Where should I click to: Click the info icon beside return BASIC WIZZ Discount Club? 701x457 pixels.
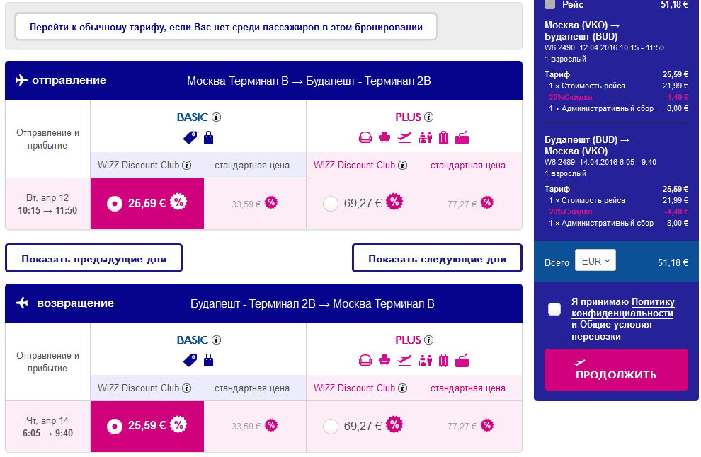[x=187, y=388]
